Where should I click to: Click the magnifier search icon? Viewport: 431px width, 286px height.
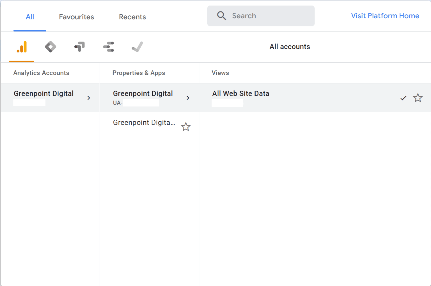[x=221, y=16]
